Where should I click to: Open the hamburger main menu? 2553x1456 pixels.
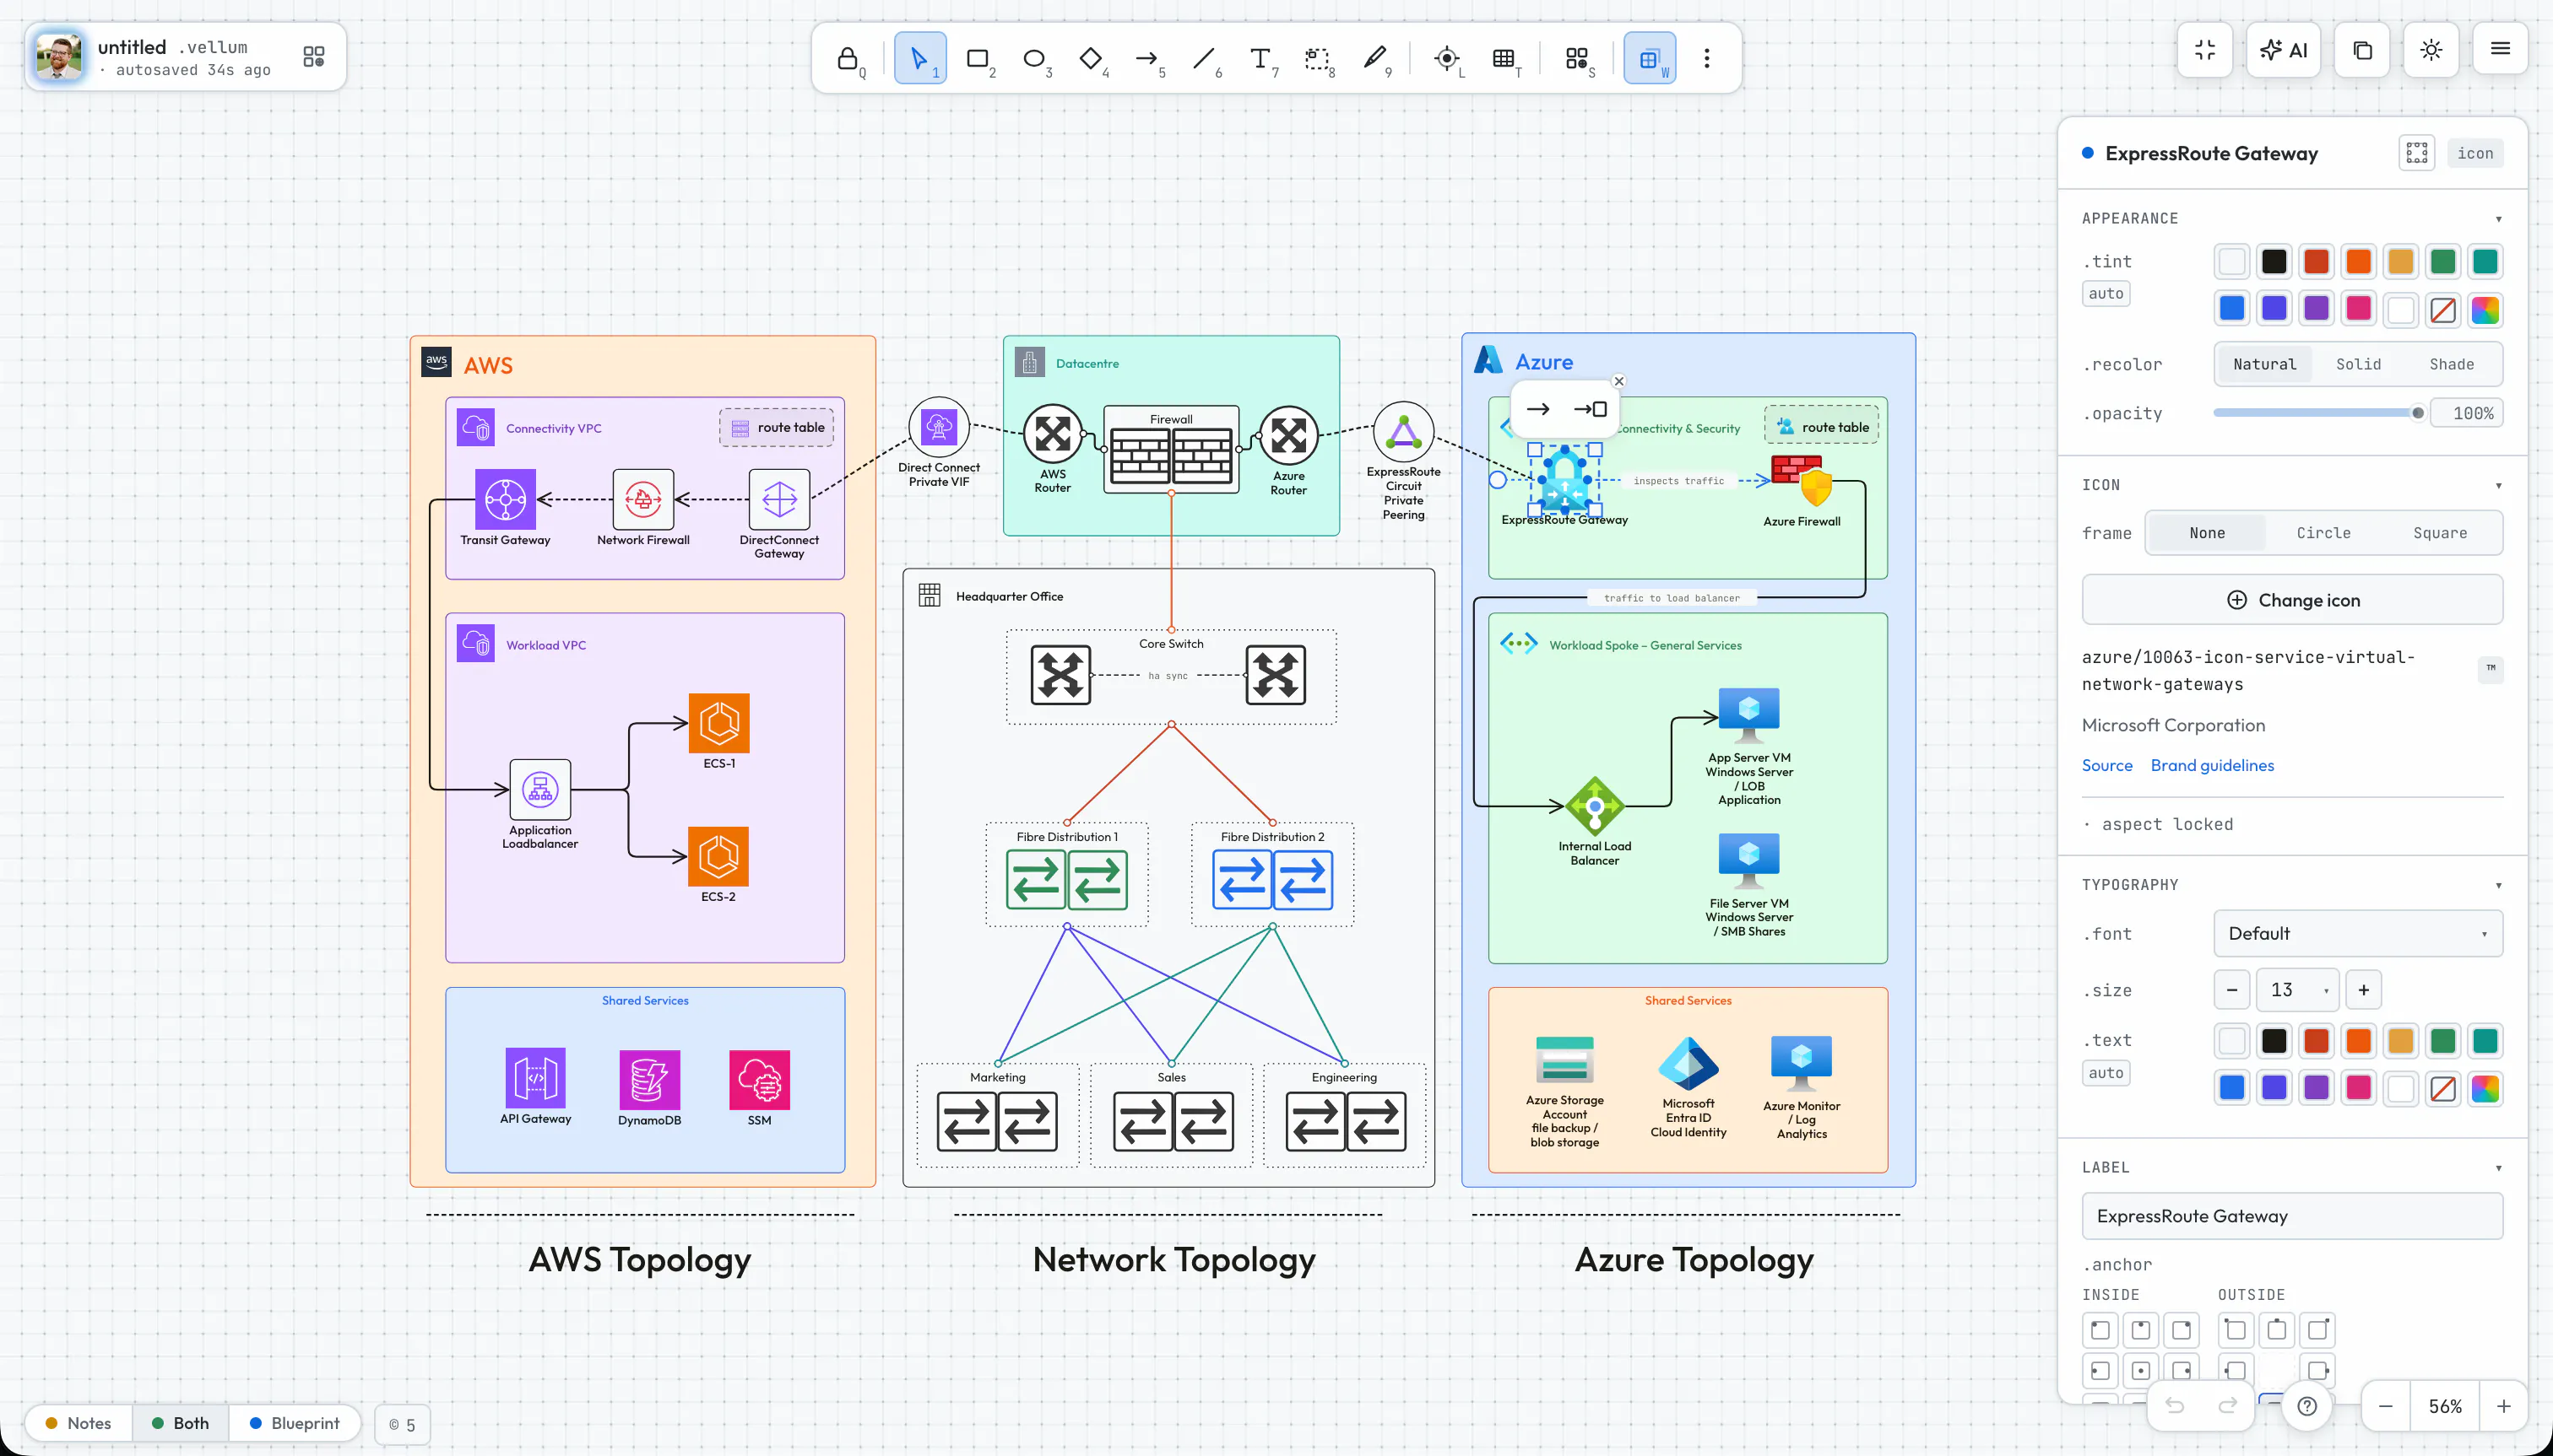[2500, 49]
